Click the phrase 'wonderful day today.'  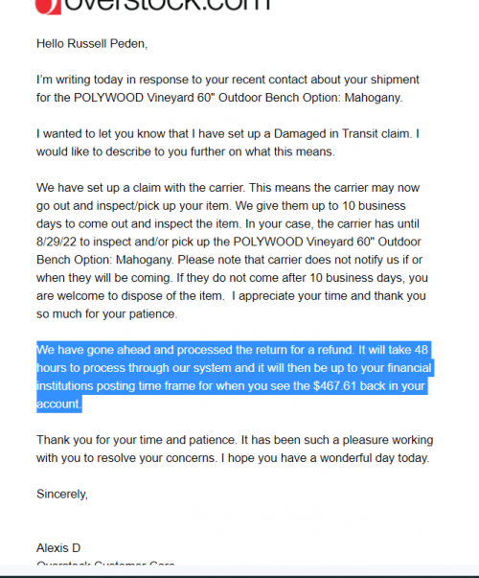coord(375,458)
